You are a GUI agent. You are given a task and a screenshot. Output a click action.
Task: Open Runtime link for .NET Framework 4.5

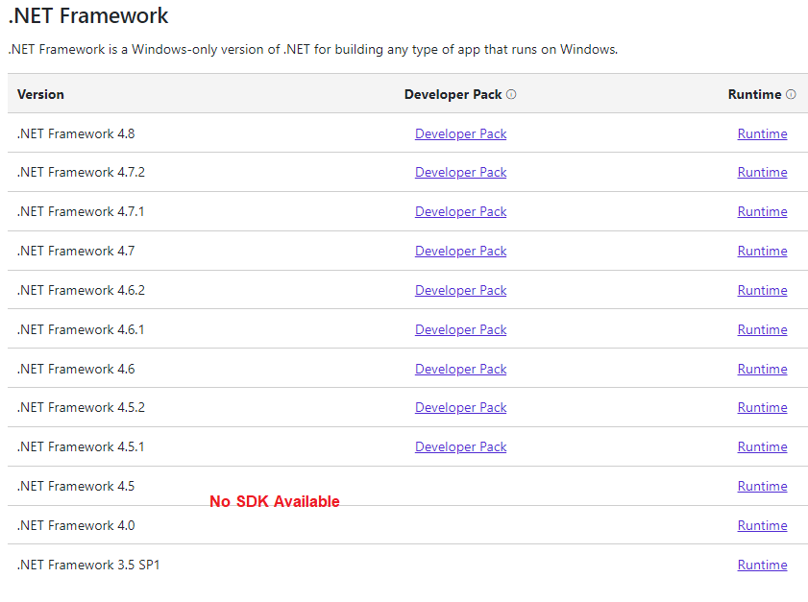762,487
